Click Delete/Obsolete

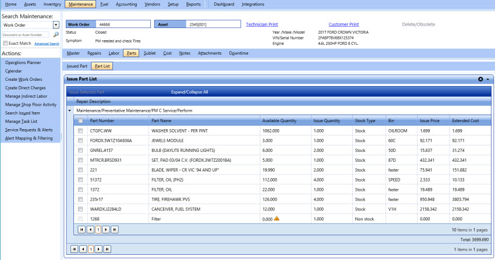coord(418,24)
